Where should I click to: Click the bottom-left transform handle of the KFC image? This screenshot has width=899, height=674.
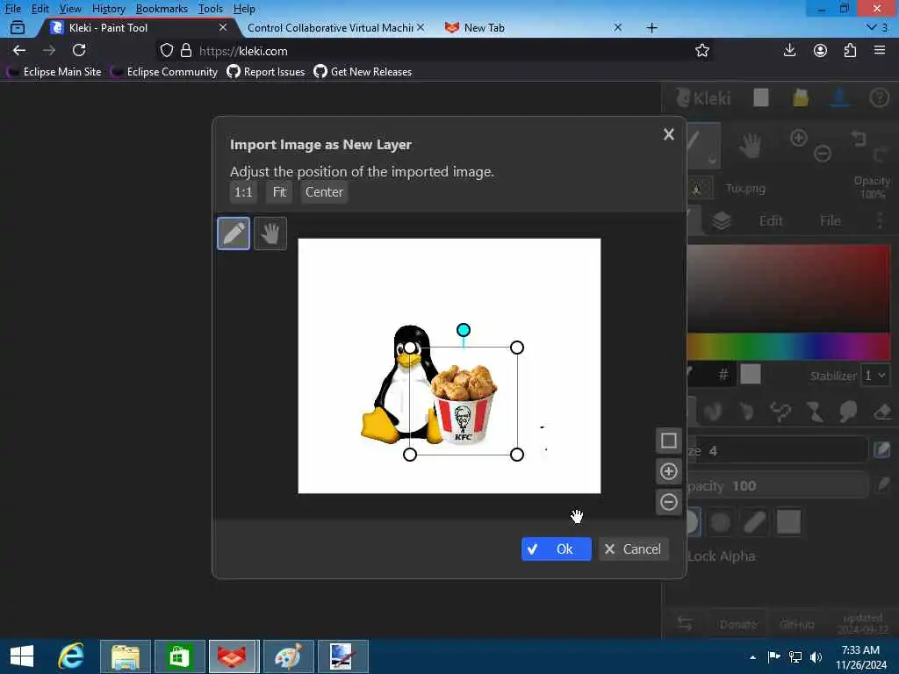[x=410, y=455]
